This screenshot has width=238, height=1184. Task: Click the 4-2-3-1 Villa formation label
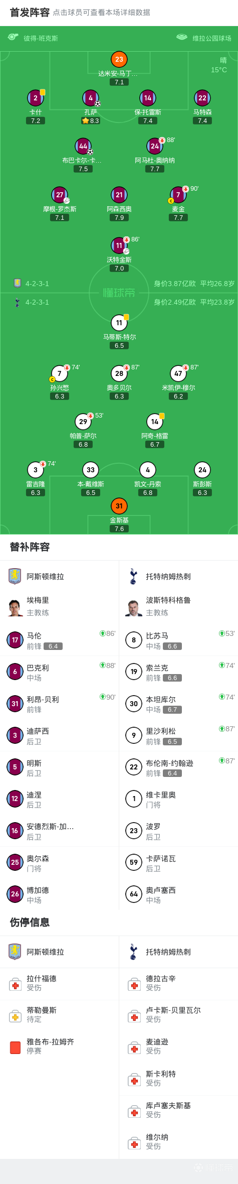[38, 284]
